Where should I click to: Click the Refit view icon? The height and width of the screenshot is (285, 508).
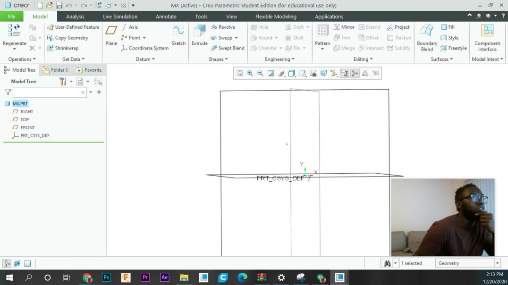pos(240,73)
